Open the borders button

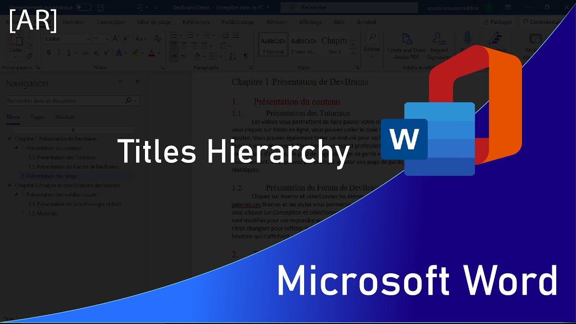tap(212, 56)
